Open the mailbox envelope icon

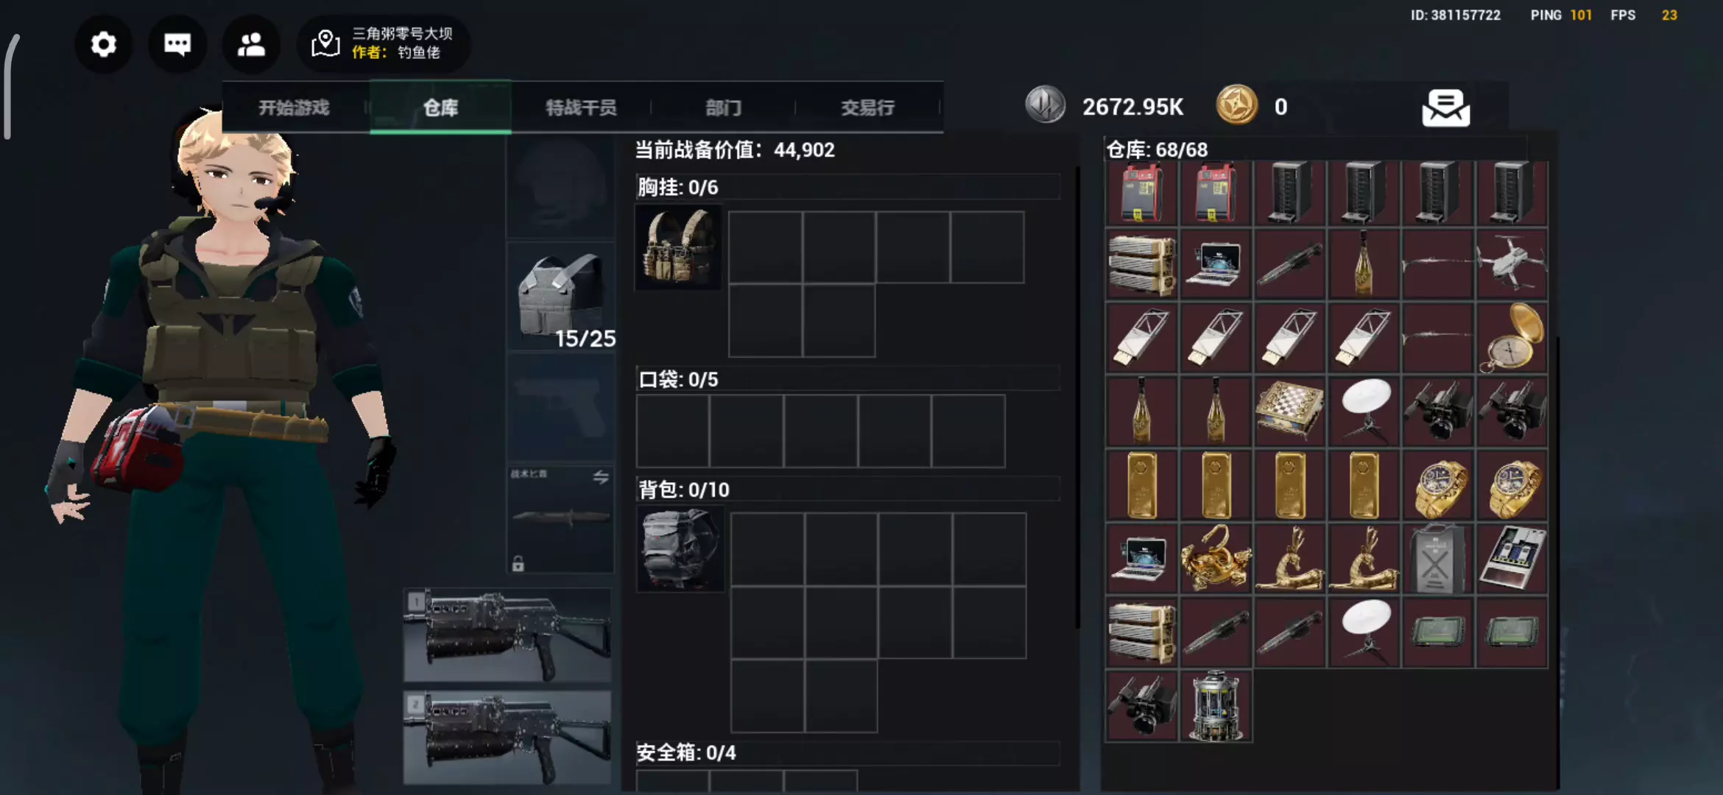(x=1445, y=108)
